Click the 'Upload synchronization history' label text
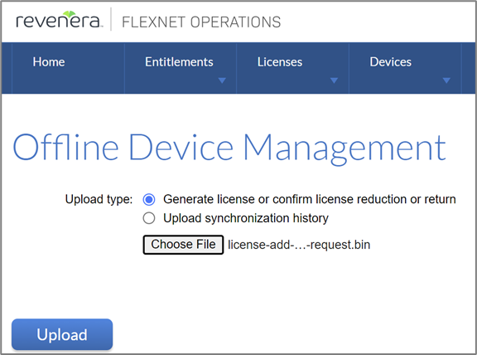The image size is (477, 355). click(246, 218)
